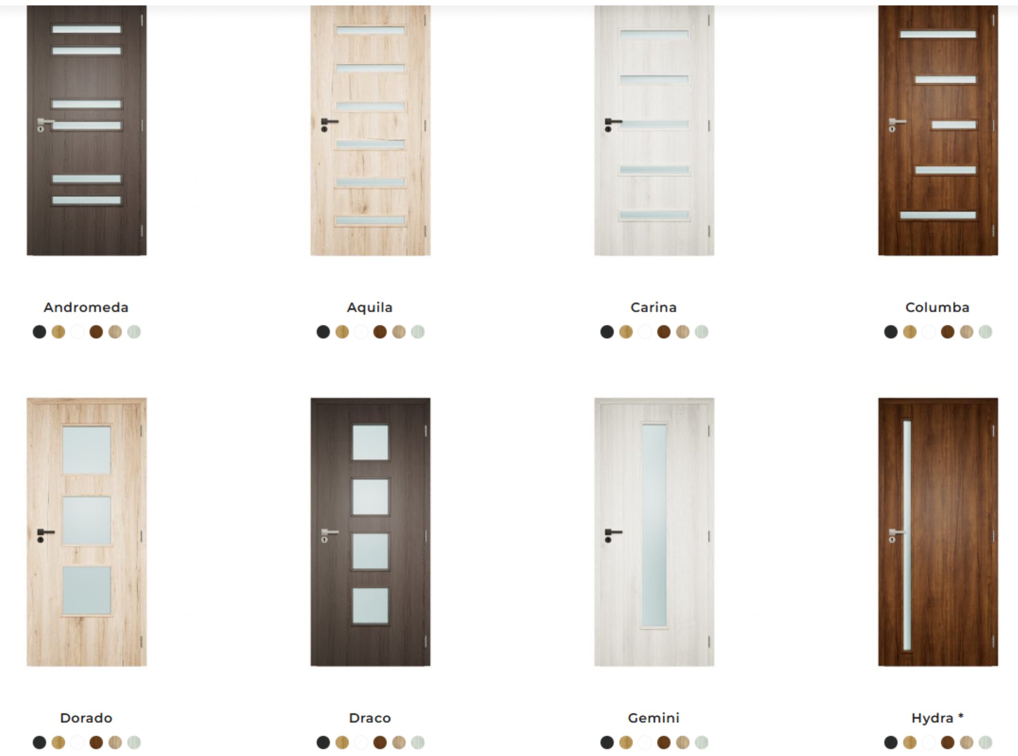Viewport: 1018px width, 756px height.
Task: View the Draco door thumbnail
Action: point(370,532)
